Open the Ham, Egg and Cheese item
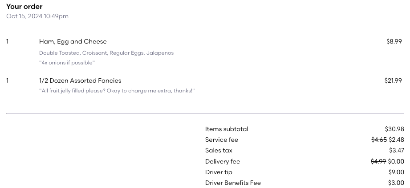Viewport: 410px width, 188px height. pos(73,42)
